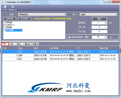Increase the 查询最近 days value
The height and width of the screenshot is (98, 121).
[x=106, y=22]
